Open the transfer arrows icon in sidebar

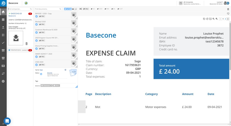[3, 74]
